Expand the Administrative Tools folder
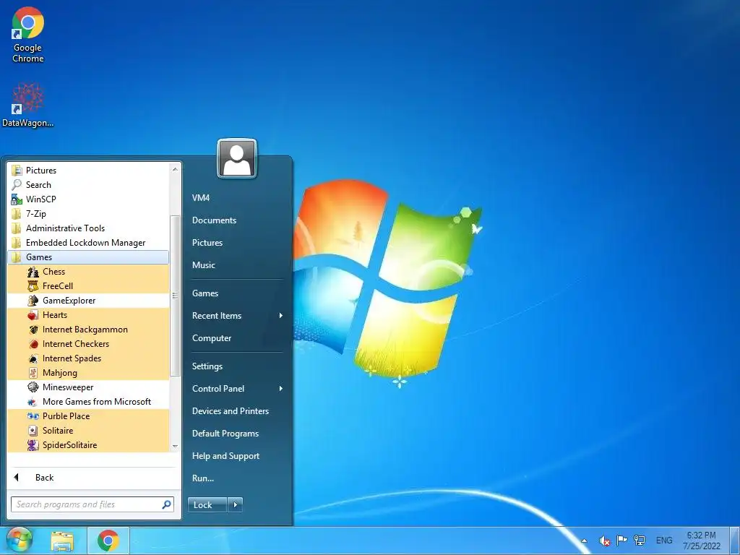This screenshot has height=555, width=740. (87, 228)
